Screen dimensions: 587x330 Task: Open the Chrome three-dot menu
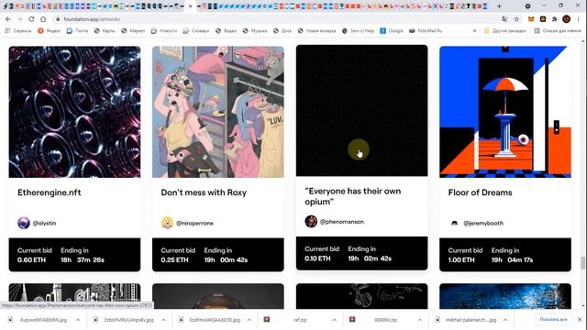click(x=579, y=19)
